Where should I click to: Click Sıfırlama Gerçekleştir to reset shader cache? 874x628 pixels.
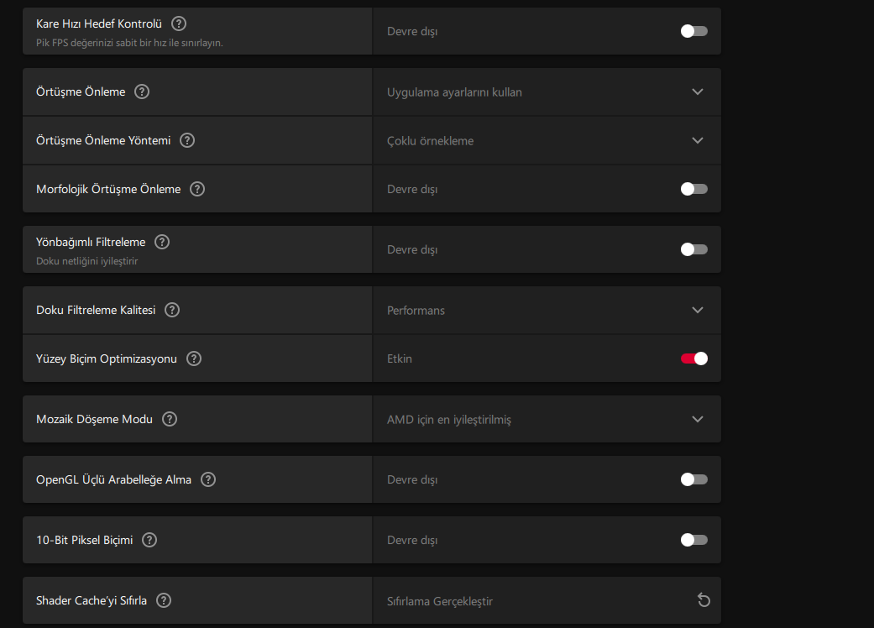coord(440,601)
